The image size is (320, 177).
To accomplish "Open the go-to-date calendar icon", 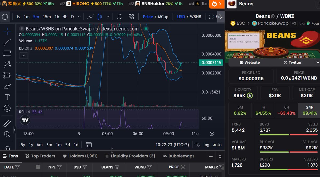I will click(x=89, y=145).
